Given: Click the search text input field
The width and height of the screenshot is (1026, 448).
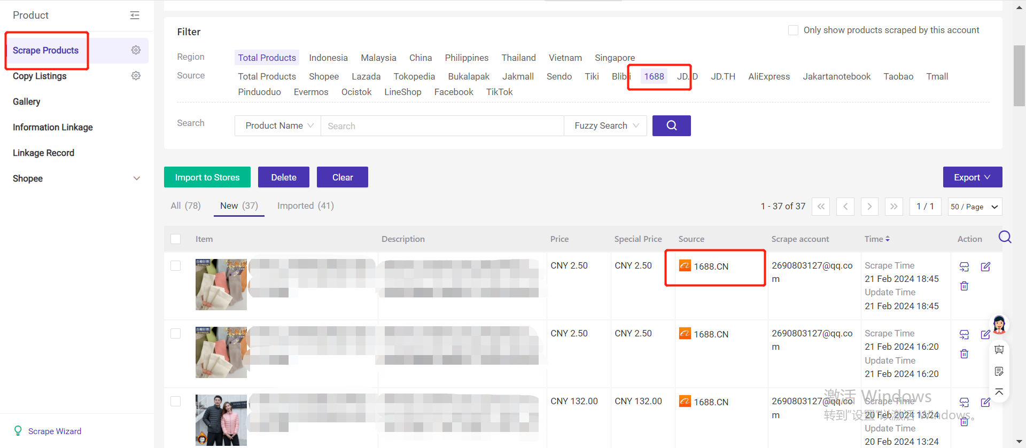Looking at the screenshot, I should click(x=442, y=125).
